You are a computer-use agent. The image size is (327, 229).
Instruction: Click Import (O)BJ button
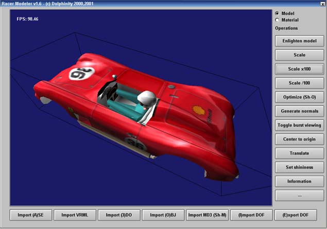pyautogui.click(x=163, y=215)
